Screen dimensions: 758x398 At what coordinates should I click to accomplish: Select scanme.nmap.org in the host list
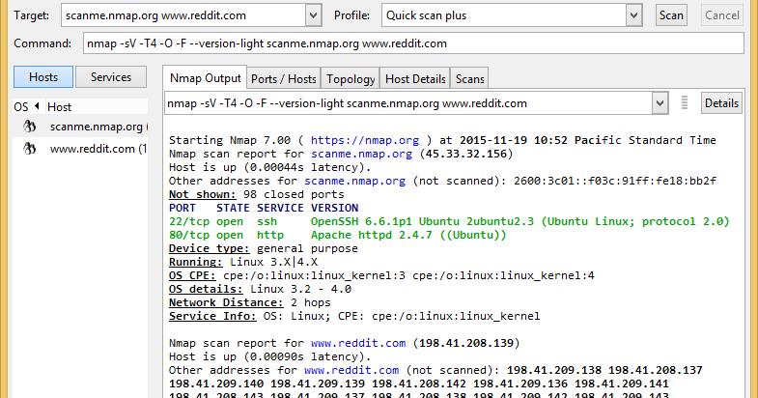(80, 127)
